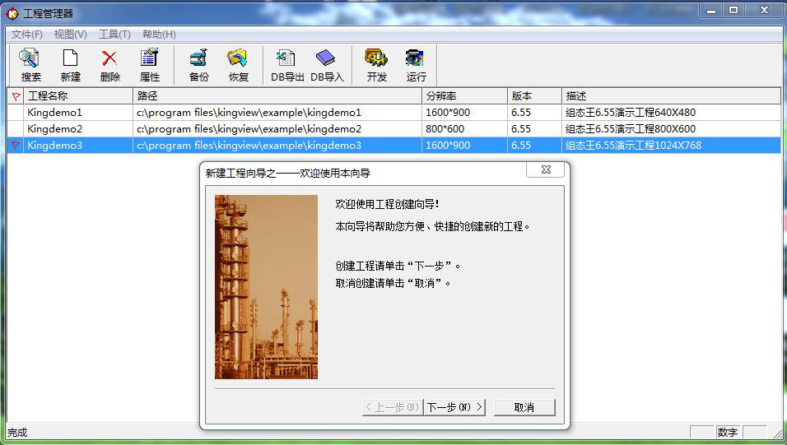Click the DB导出 (DB export) icon

(x=287, y=65)
